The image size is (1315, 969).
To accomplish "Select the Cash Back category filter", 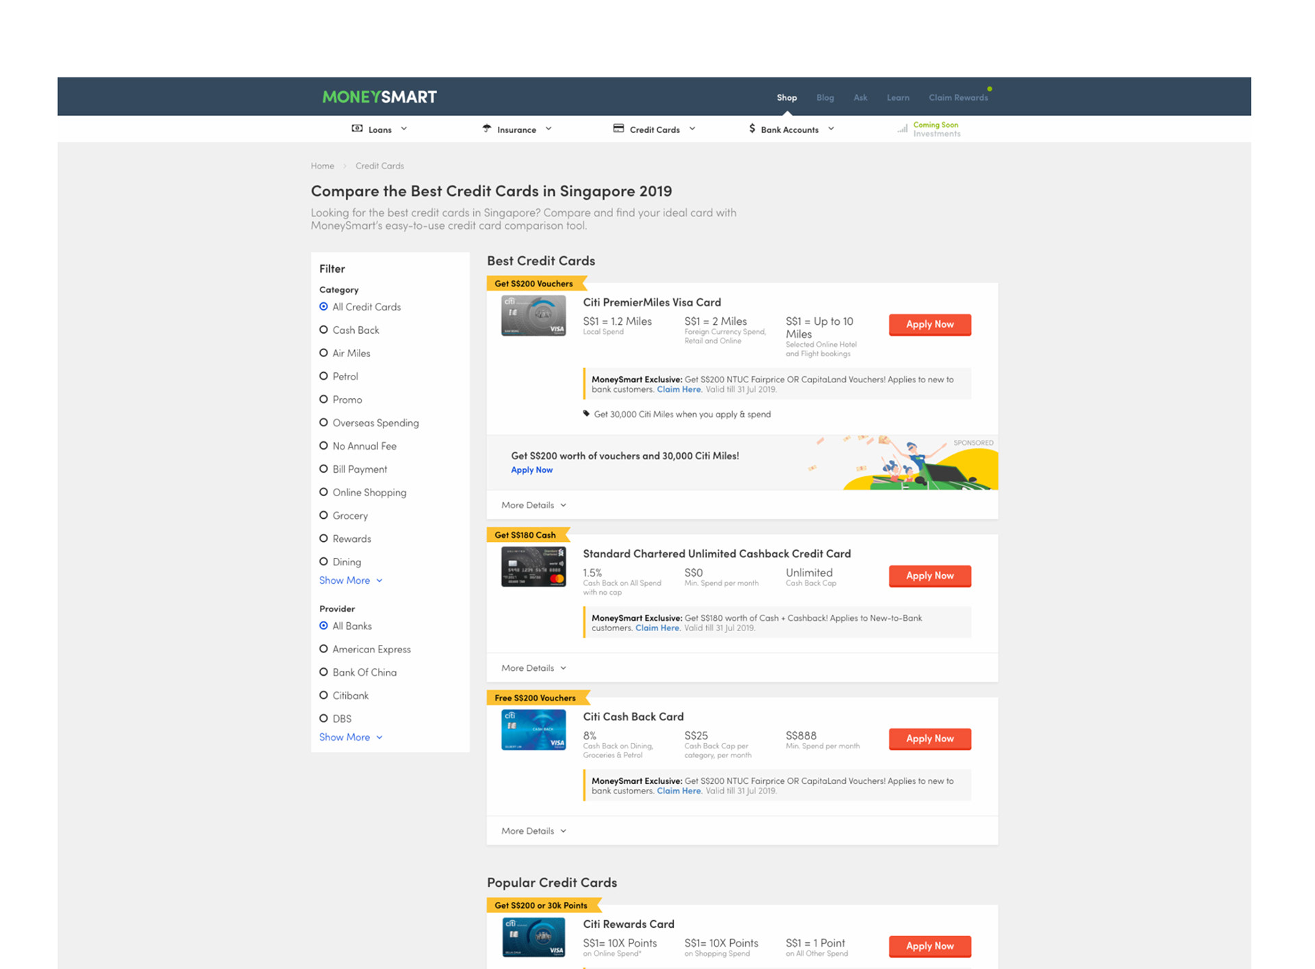I will pos(349,330).
